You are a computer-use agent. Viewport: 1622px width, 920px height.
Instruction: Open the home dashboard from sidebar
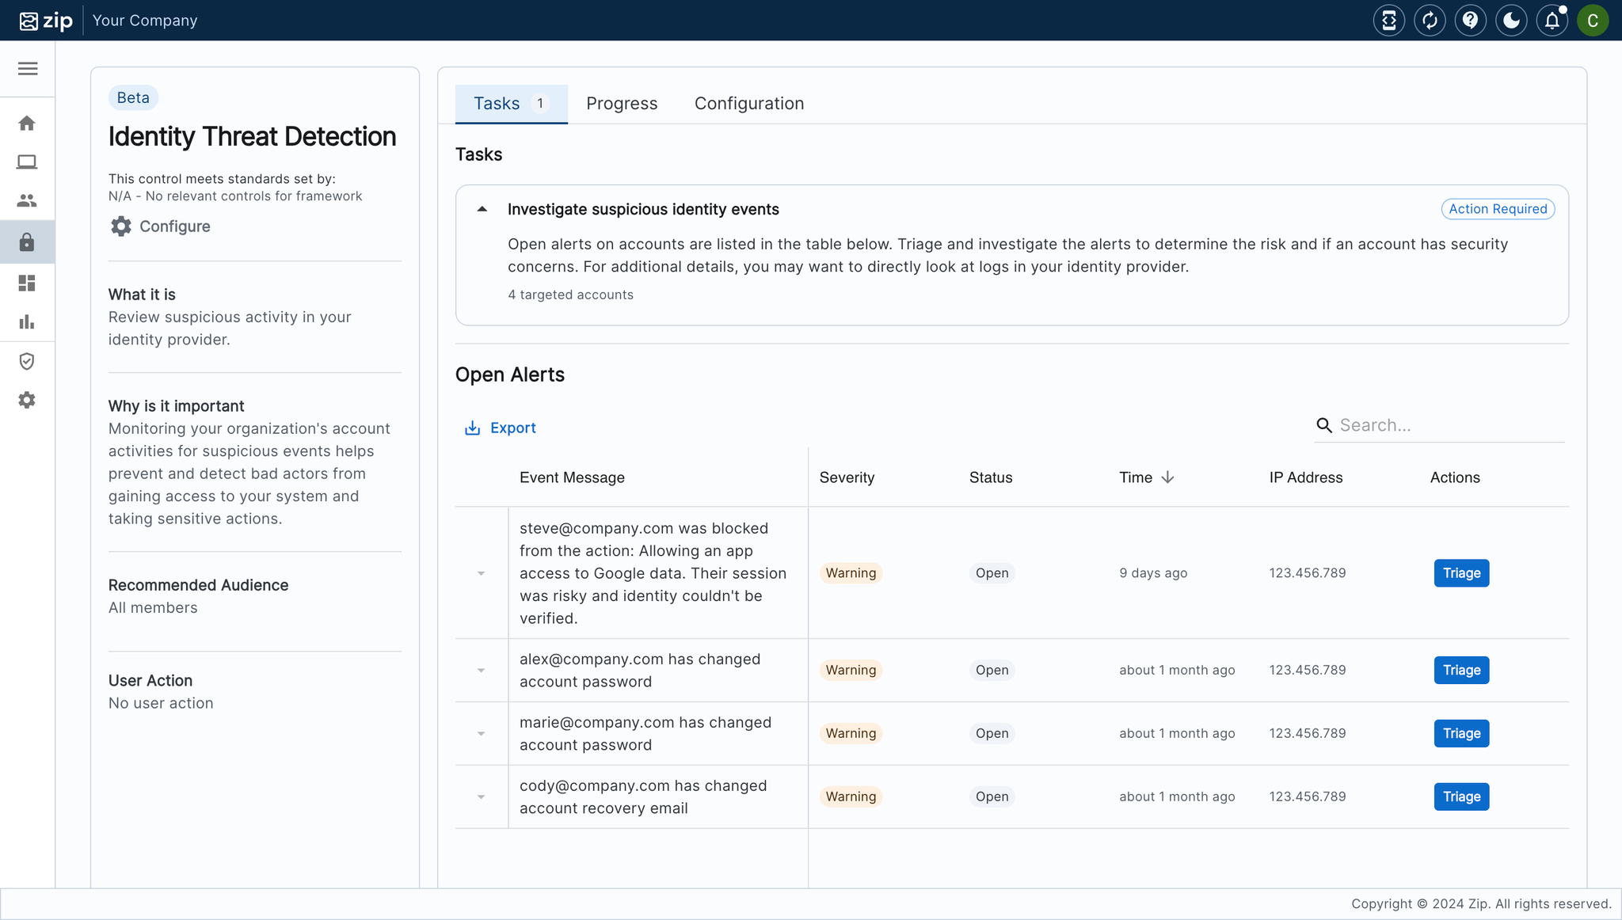[x=27, y=123]
